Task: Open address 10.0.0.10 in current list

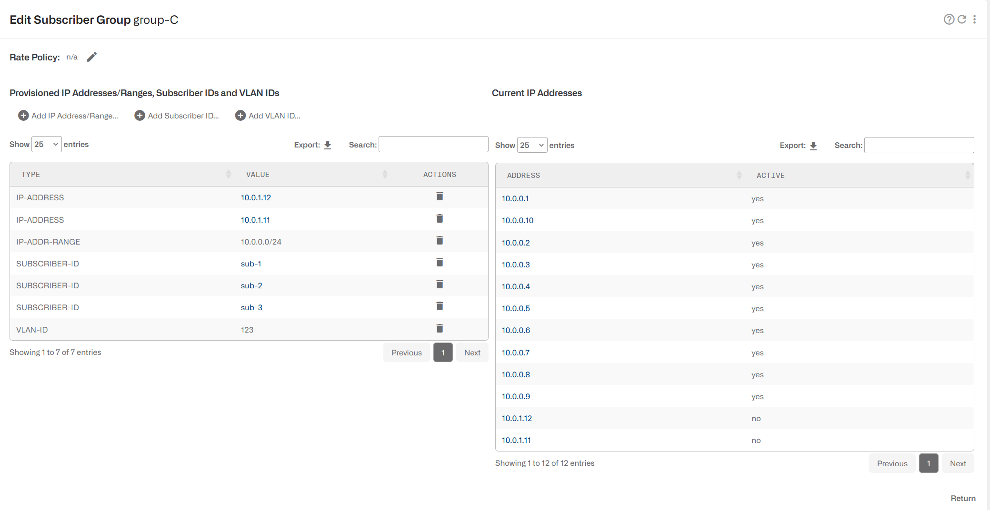Action: pyautogui.click(x=518, y=220)
